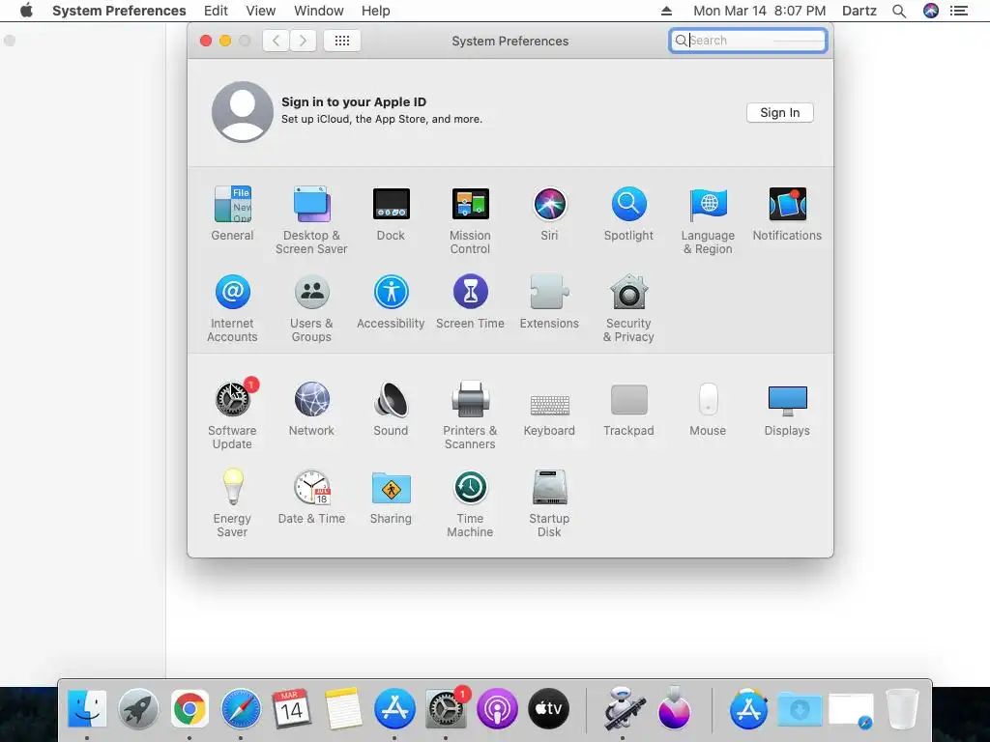The width and height of the screenshot is (990, 742).
Task: Click the Show All grid button
Action: point(341,41)
